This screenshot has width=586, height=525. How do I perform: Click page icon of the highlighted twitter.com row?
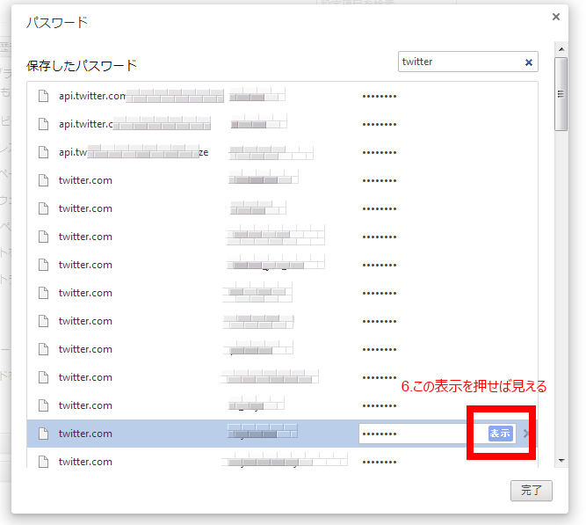point(44,434)
